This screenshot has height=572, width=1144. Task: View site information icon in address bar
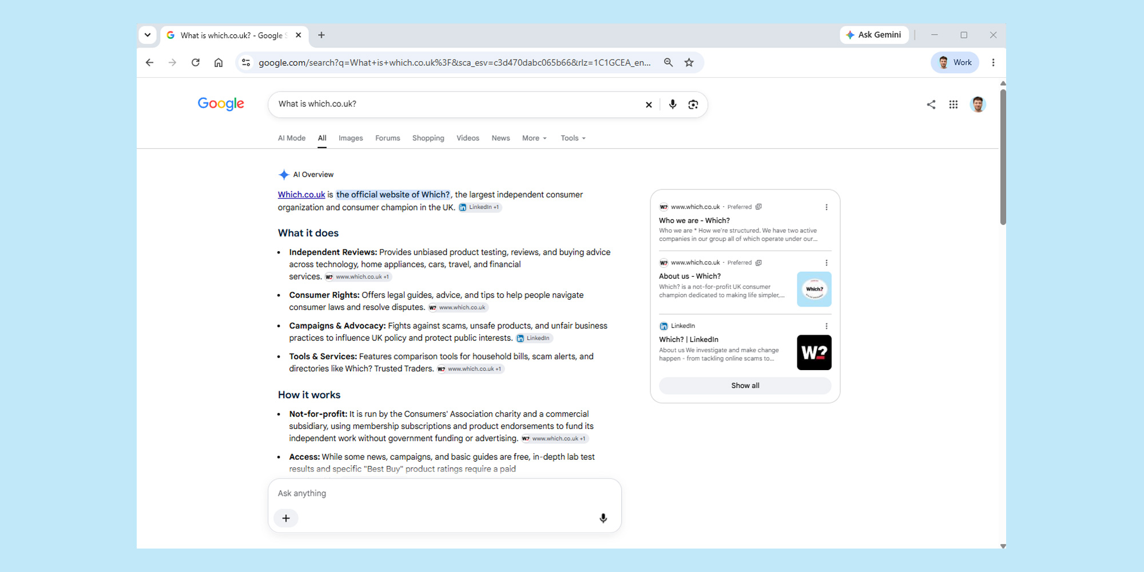246,62
